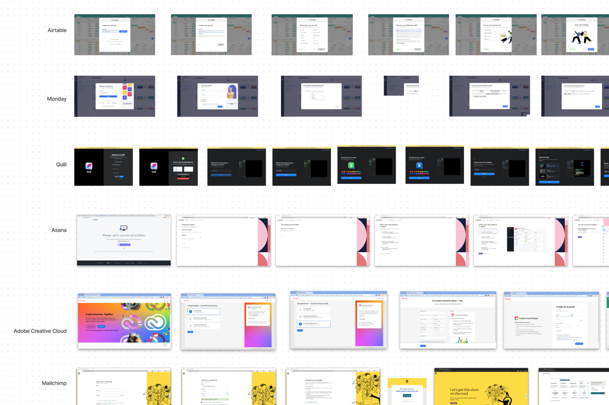Viewport: 609px width, 405px height.
Task: Select the Mailchimp 'Let's get this show on the road' thumbnail
Action: 481,386
